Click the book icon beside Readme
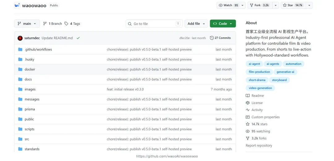Image resolution: width=334 pixels, height=161 pixels. [x=247, y=95]
